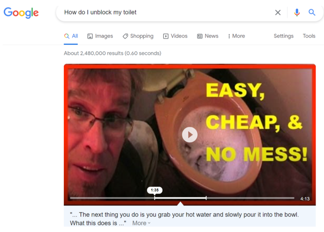324x232 pixels.
Task: Clear search text with the X icon
Action: click(x=278, y=13)
